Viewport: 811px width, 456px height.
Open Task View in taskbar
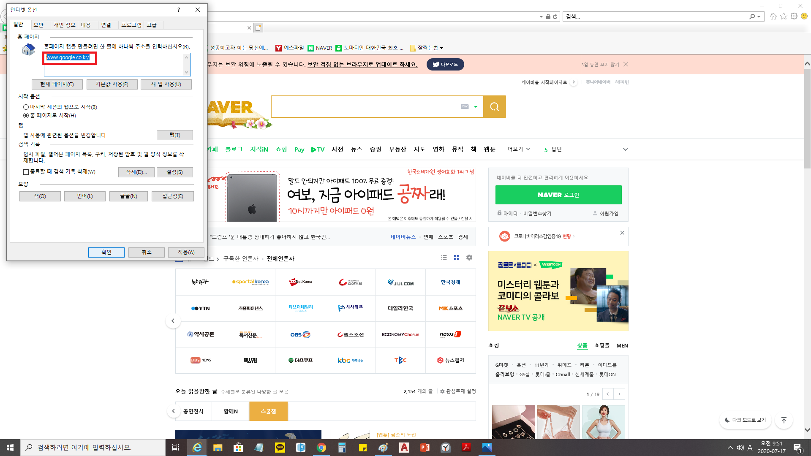click(176, 448)
